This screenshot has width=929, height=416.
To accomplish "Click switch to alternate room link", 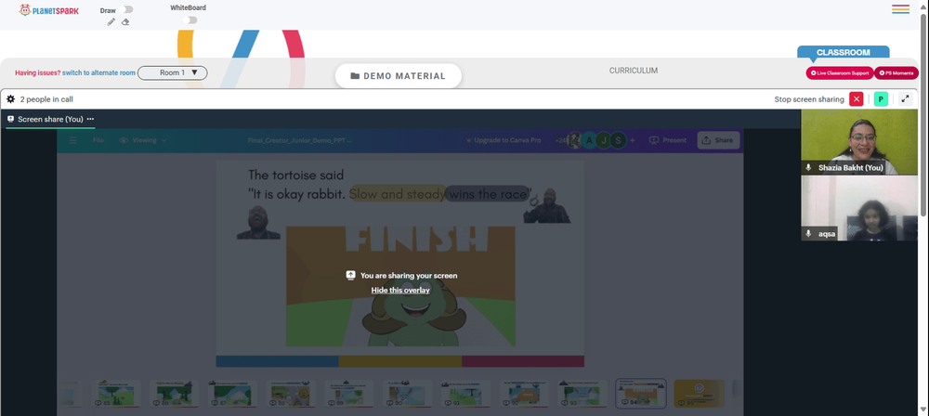I will pos(99,72).
